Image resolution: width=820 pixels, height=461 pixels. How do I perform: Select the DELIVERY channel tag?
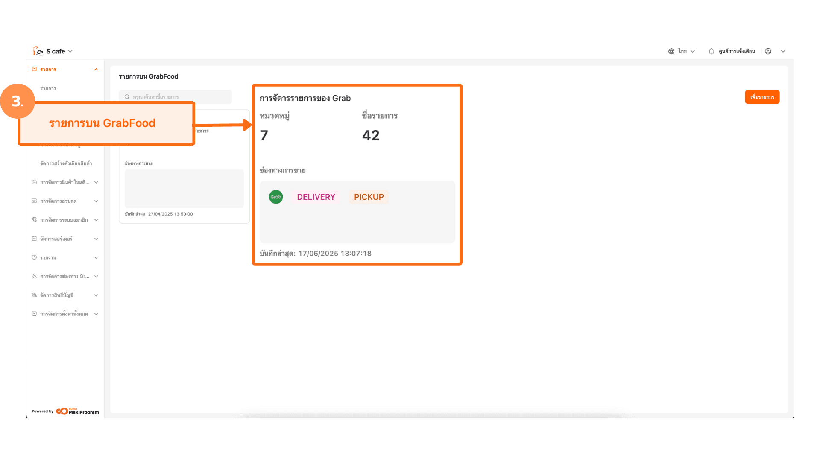[316, 197]
